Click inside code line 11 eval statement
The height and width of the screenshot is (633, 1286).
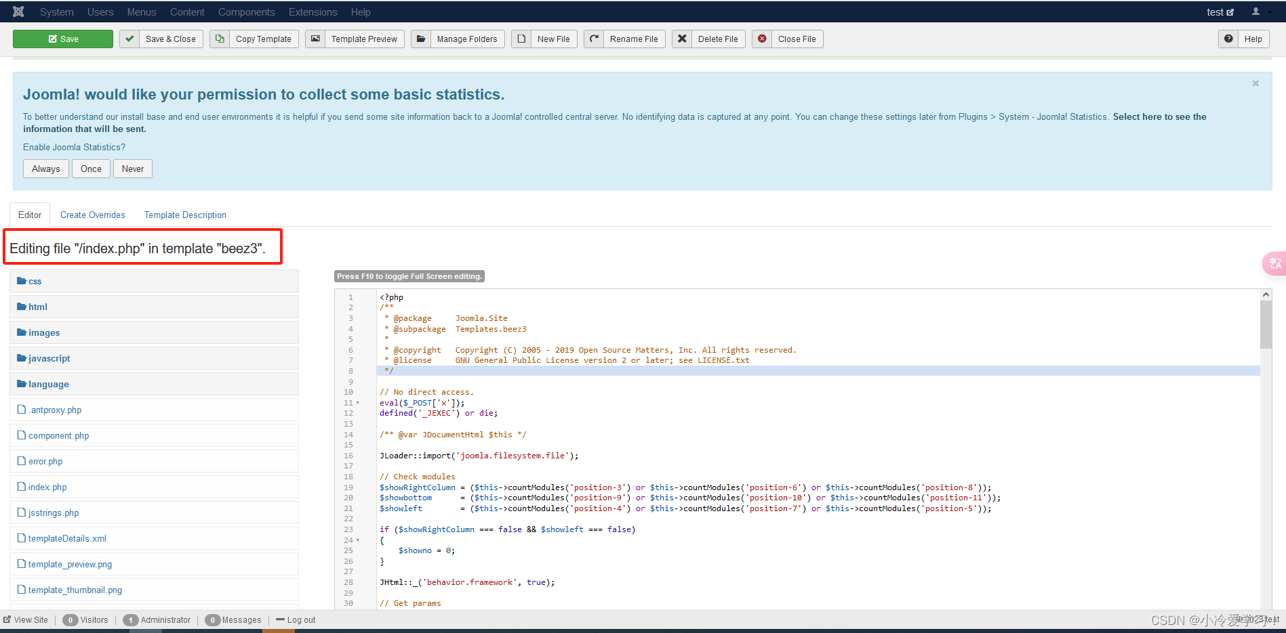[x=422, y=403]
